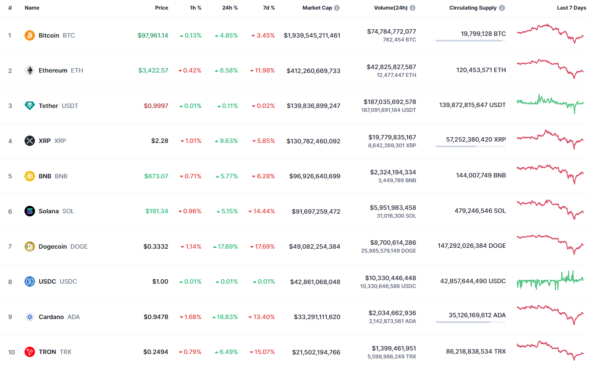This screenshot has height=368, width=591.
Task: Click the Tether logo icon
Action: 30,106
